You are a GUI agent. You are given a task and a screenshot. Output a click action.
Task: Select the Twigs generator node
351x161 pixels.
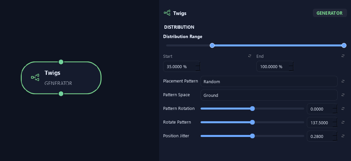point(61,78)
